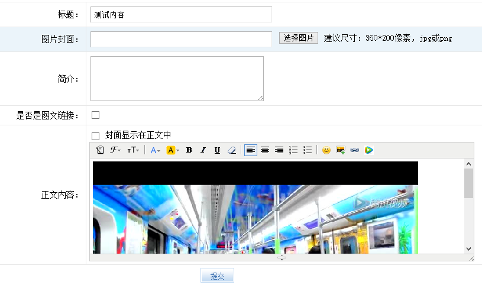Enable 封面显示在正文中 checkbox

pyautogui.click(x=95, y=136)
